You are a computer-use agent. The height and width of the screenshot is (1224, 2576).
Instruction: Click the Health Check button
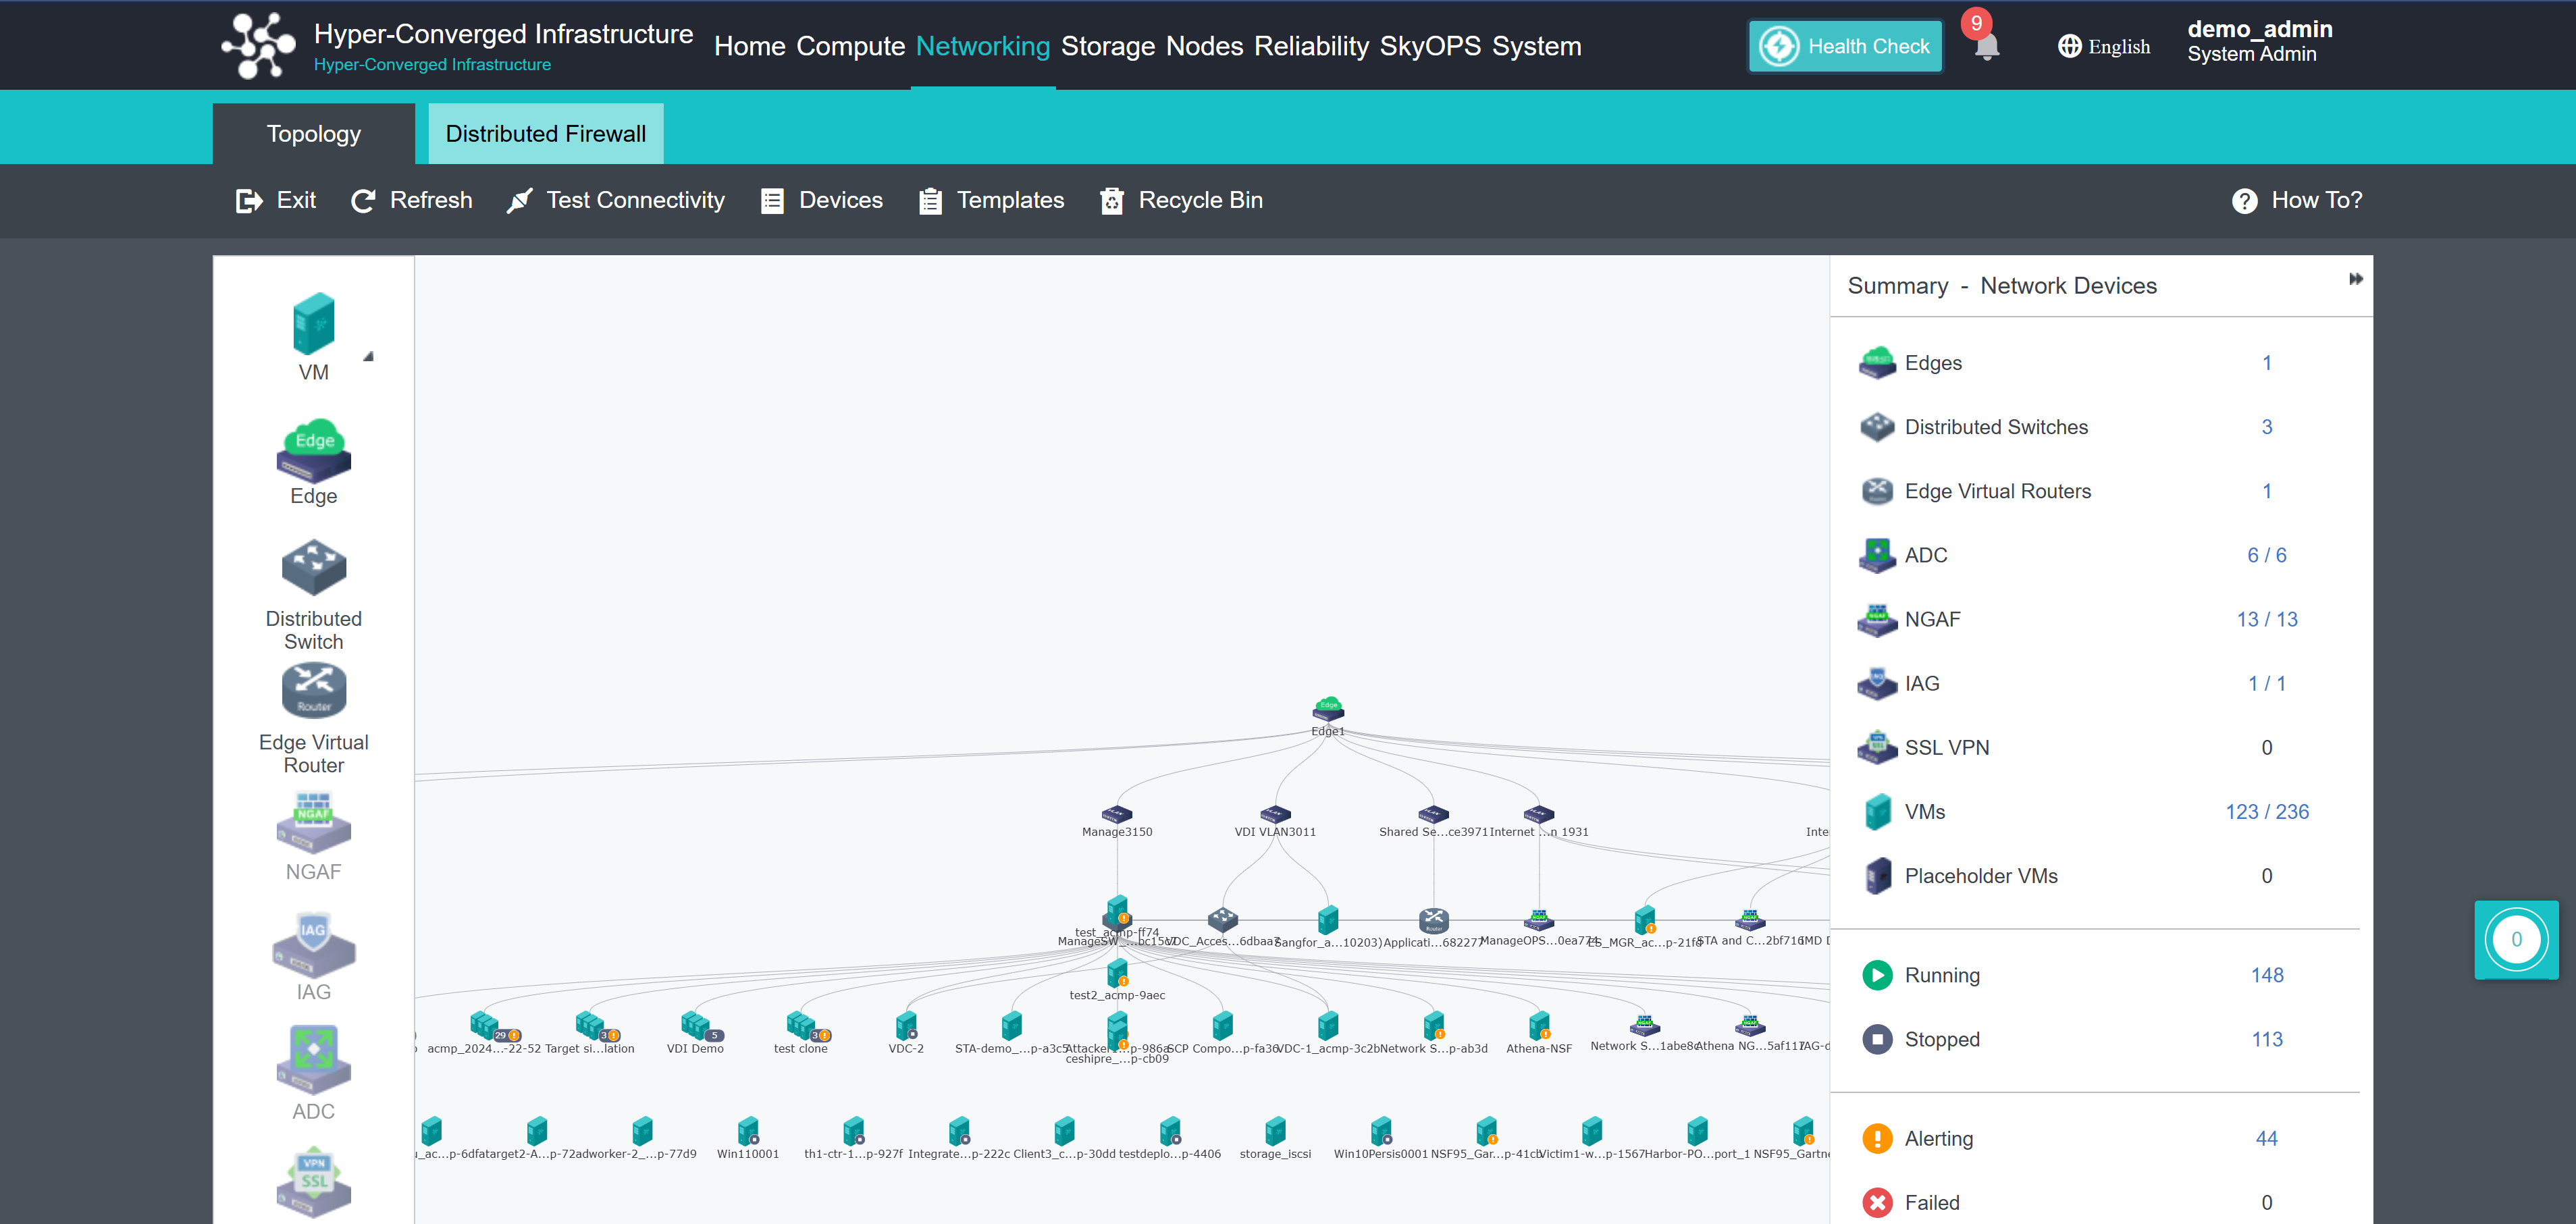[1845, 46]
